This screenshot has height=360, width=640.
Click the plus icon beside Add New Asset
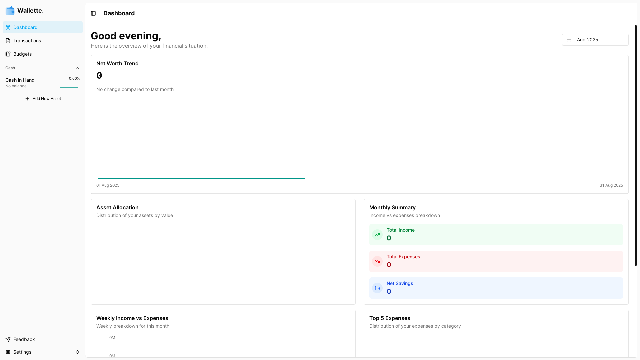pyautogui.click(x=27, y=99)
